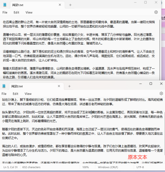The width and height of the screenshot is (165, 172).
Task: Click in first paragraph of 风景1.txt text
Action: click(79, 24)
